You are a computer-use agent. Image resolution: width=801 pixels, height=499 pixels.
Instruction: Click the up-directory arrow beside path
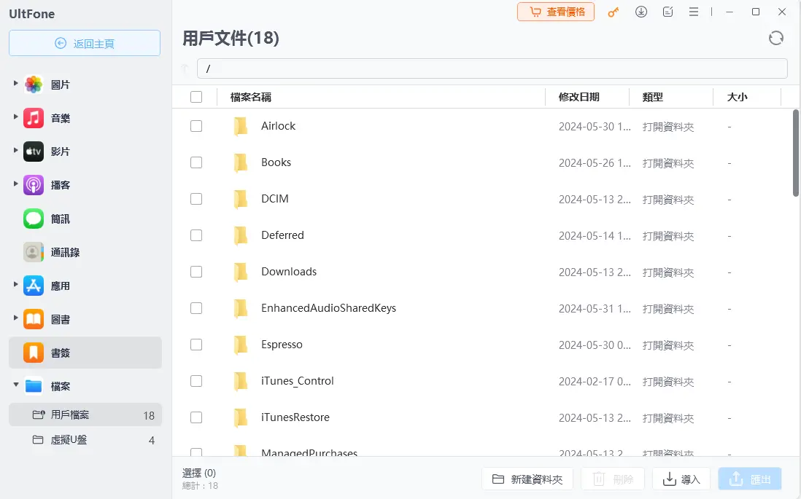click(185, 68)
